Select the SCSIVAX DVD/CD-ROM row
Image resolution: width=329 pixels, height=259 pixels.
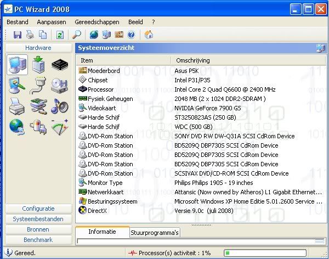(201, 173)
